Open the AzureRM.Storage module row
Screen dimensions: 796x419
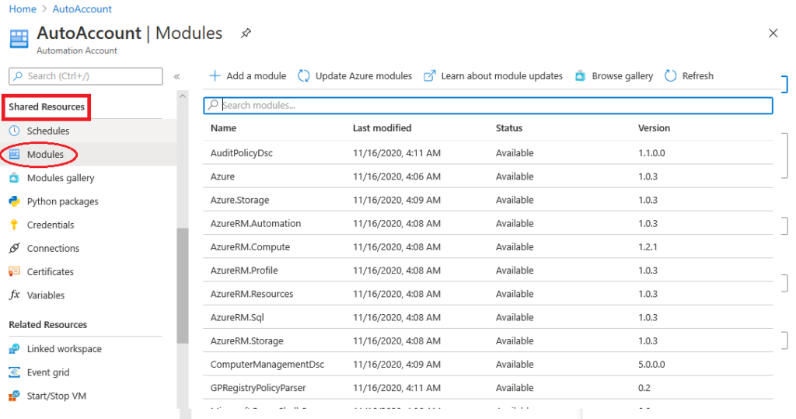click(488, 340)
